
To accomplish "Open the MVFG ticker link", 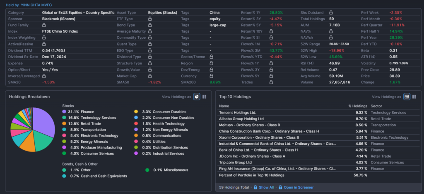I will 47,5.
